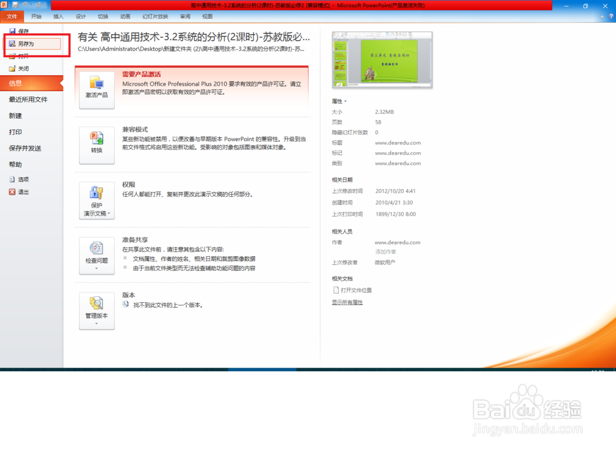
Task: Click 添加作者 (Add author) field
Action: (386, 252)
